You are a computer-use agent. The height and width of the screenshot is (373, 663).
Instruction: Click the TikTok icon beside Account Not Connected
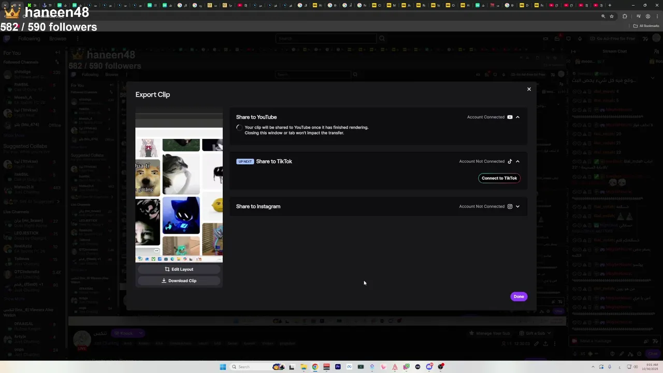510,161
